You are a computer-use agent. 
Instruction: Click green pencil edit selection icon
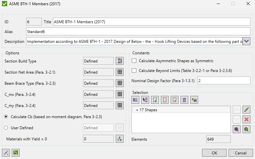[247, 109]
